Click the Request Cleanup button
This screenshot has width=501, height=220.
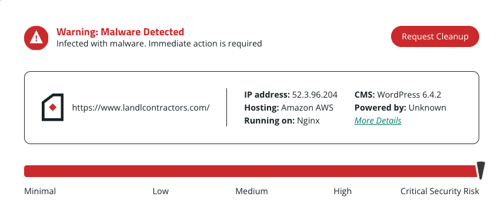tap(435, 36)
